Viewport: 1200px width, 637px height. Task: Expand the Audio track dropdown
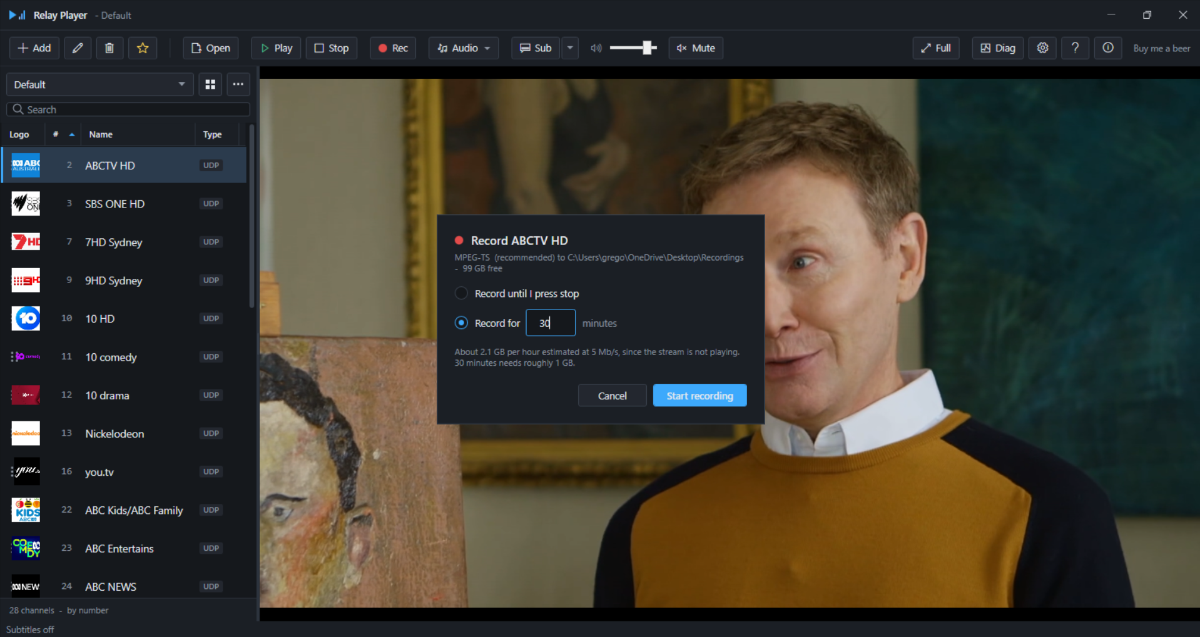coord(464,48)
